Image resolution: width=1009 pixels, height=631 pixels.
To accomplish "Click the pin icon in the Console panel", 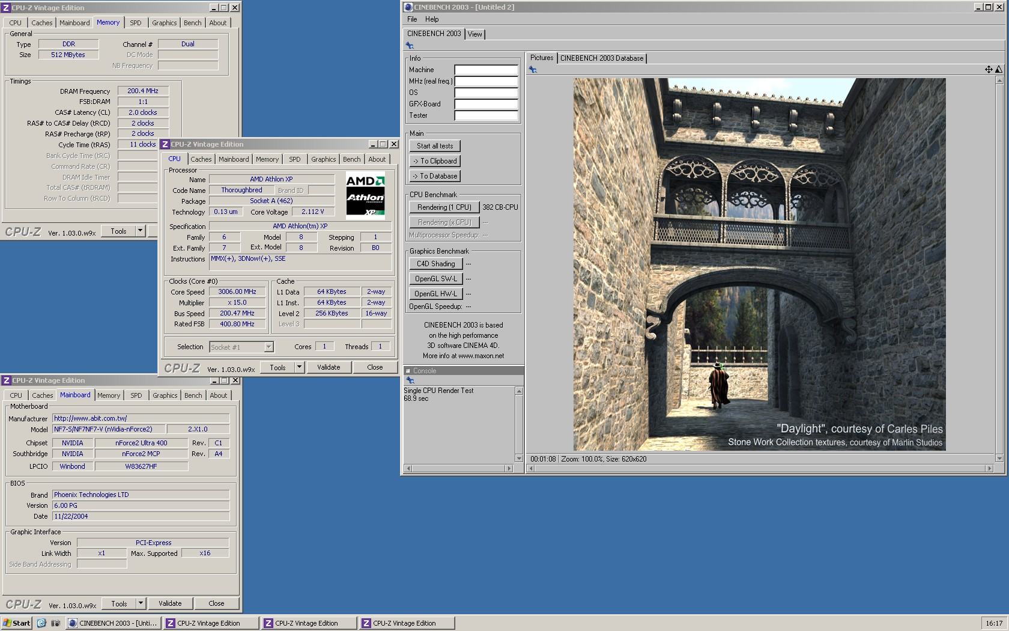I will (x=410, y=380).
